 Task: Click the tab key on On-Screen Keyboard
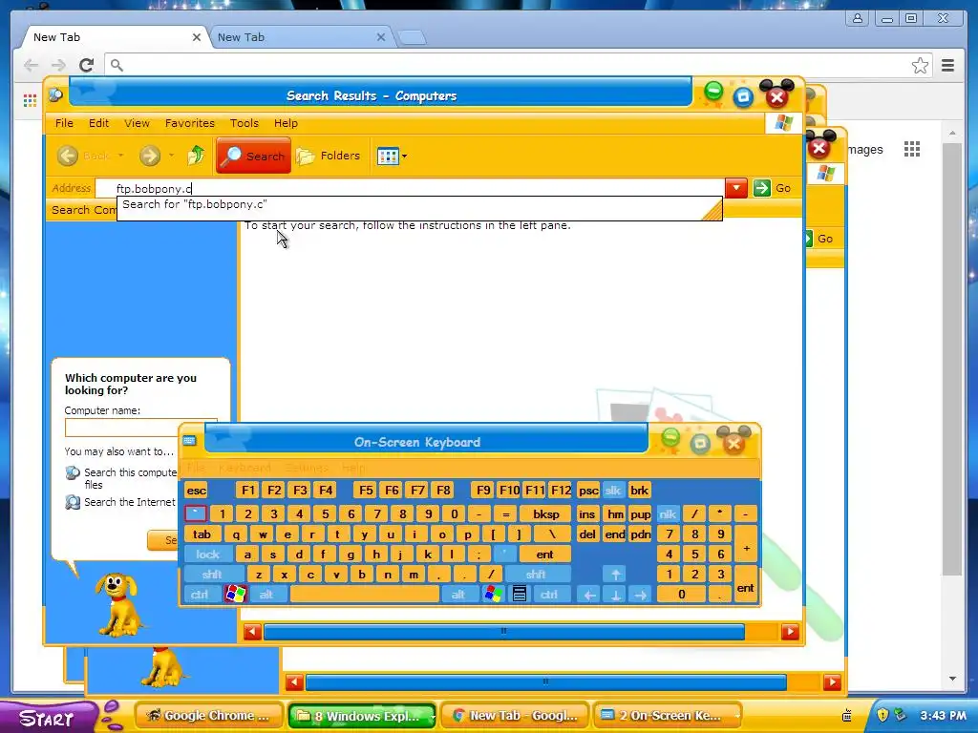point(202,534)
